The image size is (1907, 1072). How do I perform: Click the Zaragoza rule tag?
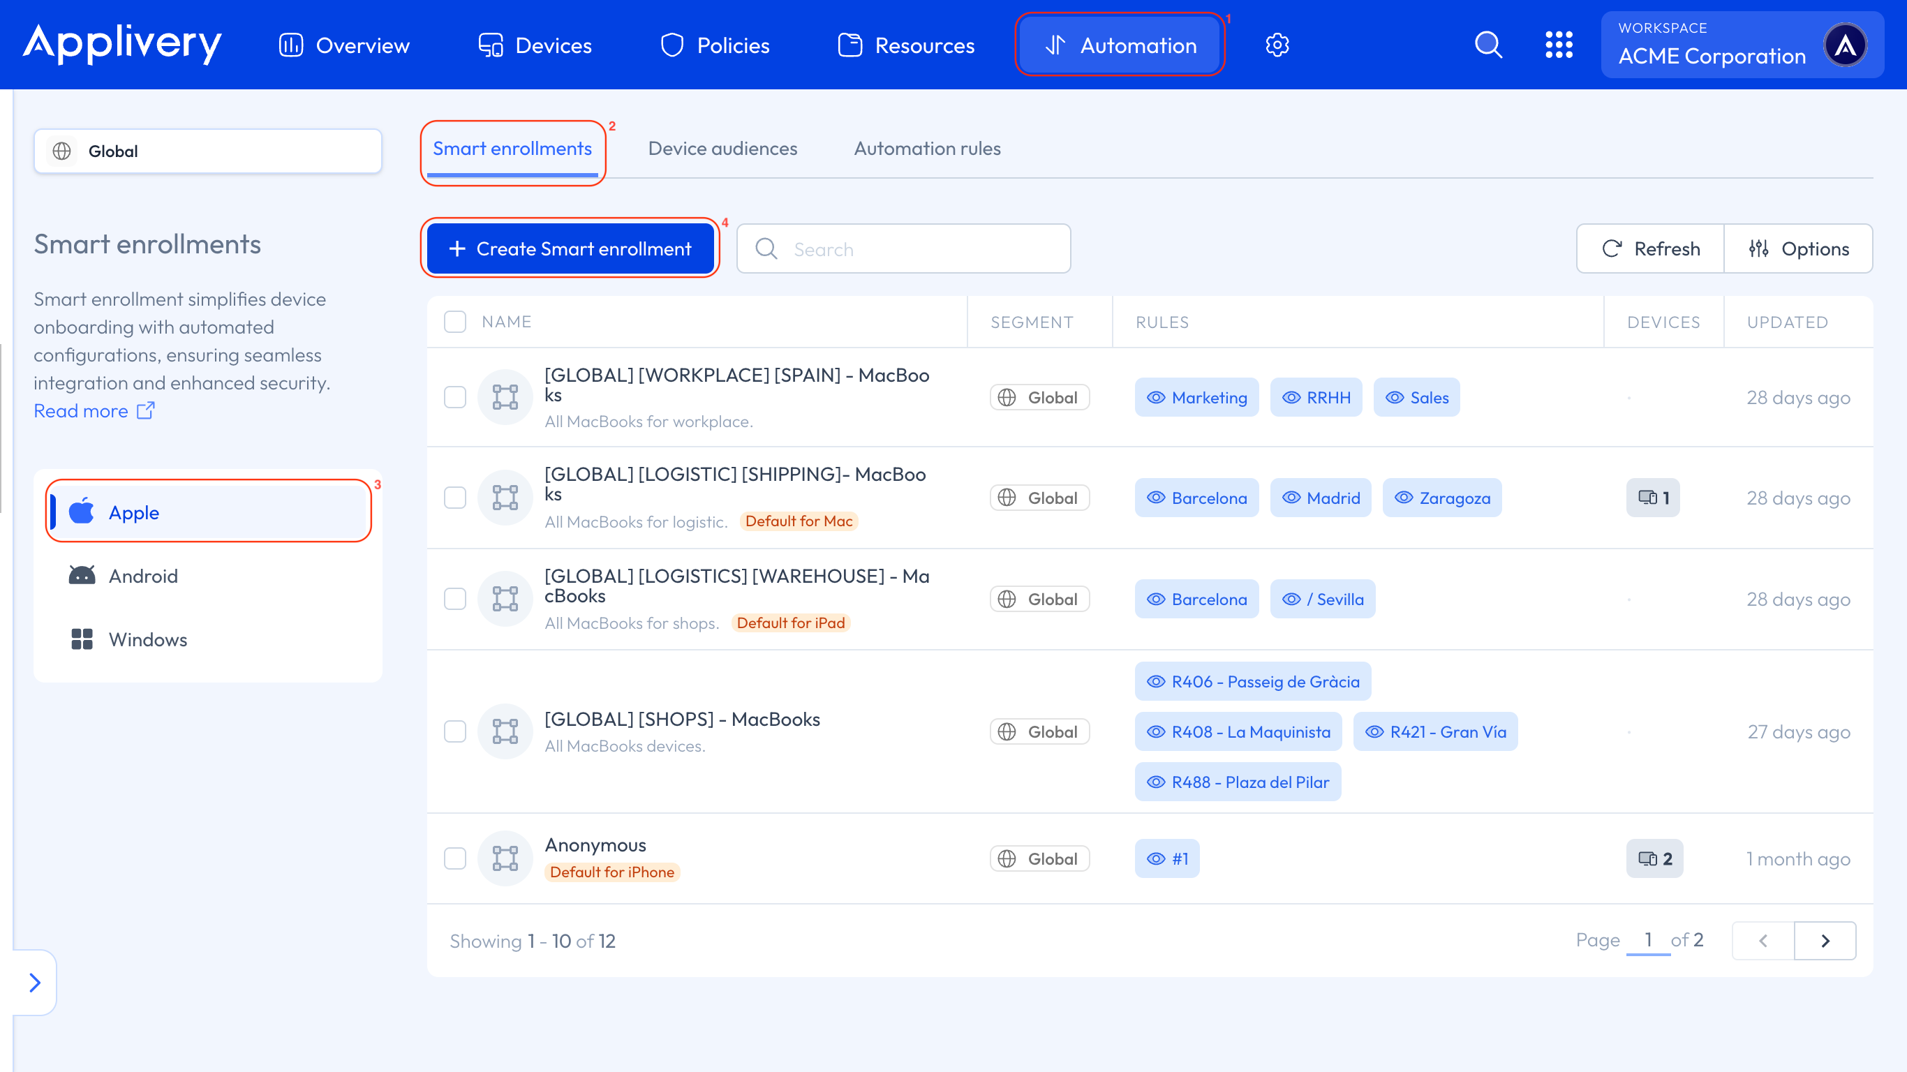[1442, 498]
